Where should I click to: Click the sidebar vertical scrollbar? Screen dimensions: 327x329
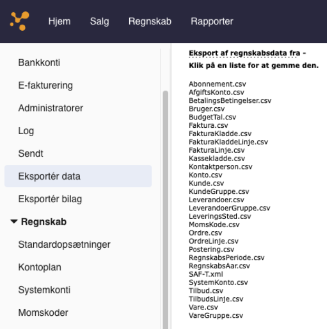166,210
